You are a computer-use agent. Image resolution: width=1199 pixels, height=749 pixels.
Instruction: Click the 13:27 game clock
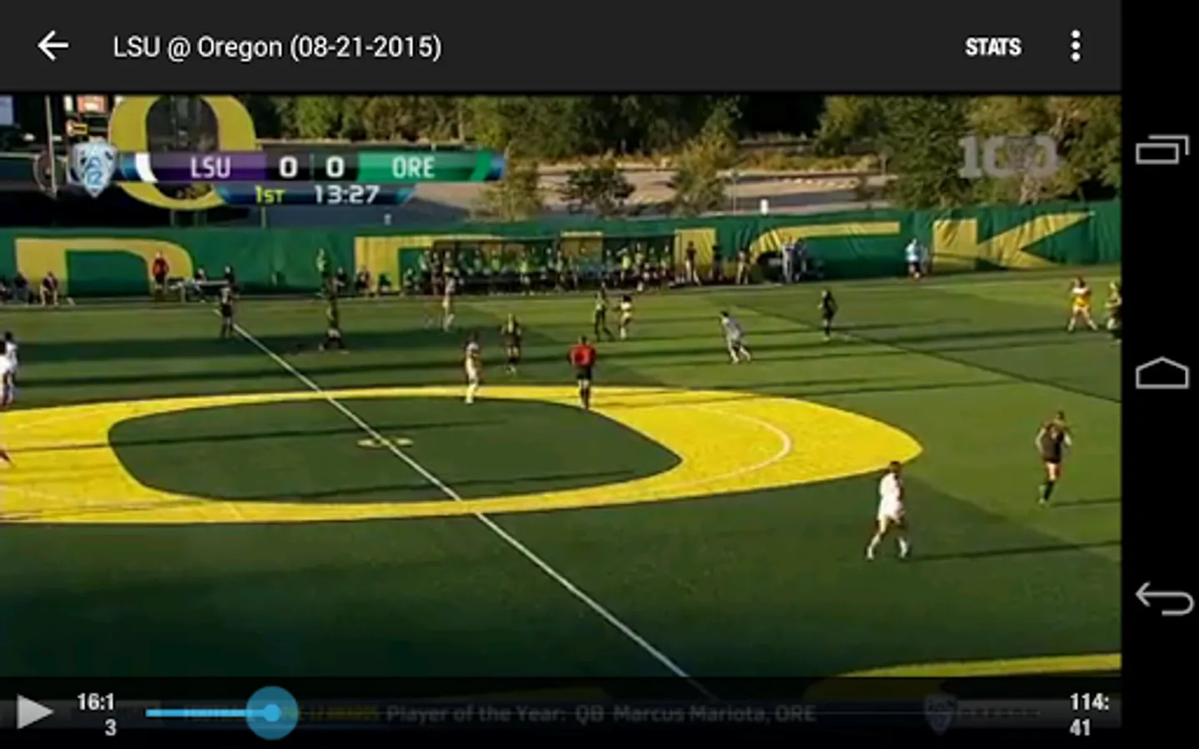tap(346, 195)
